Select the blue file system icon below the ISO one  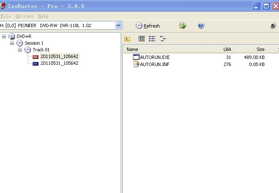pos(36,63)
